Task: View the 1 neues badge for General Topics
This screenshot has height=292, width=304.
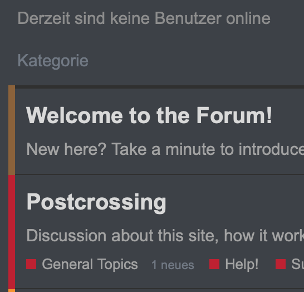Action: (173, 265)
